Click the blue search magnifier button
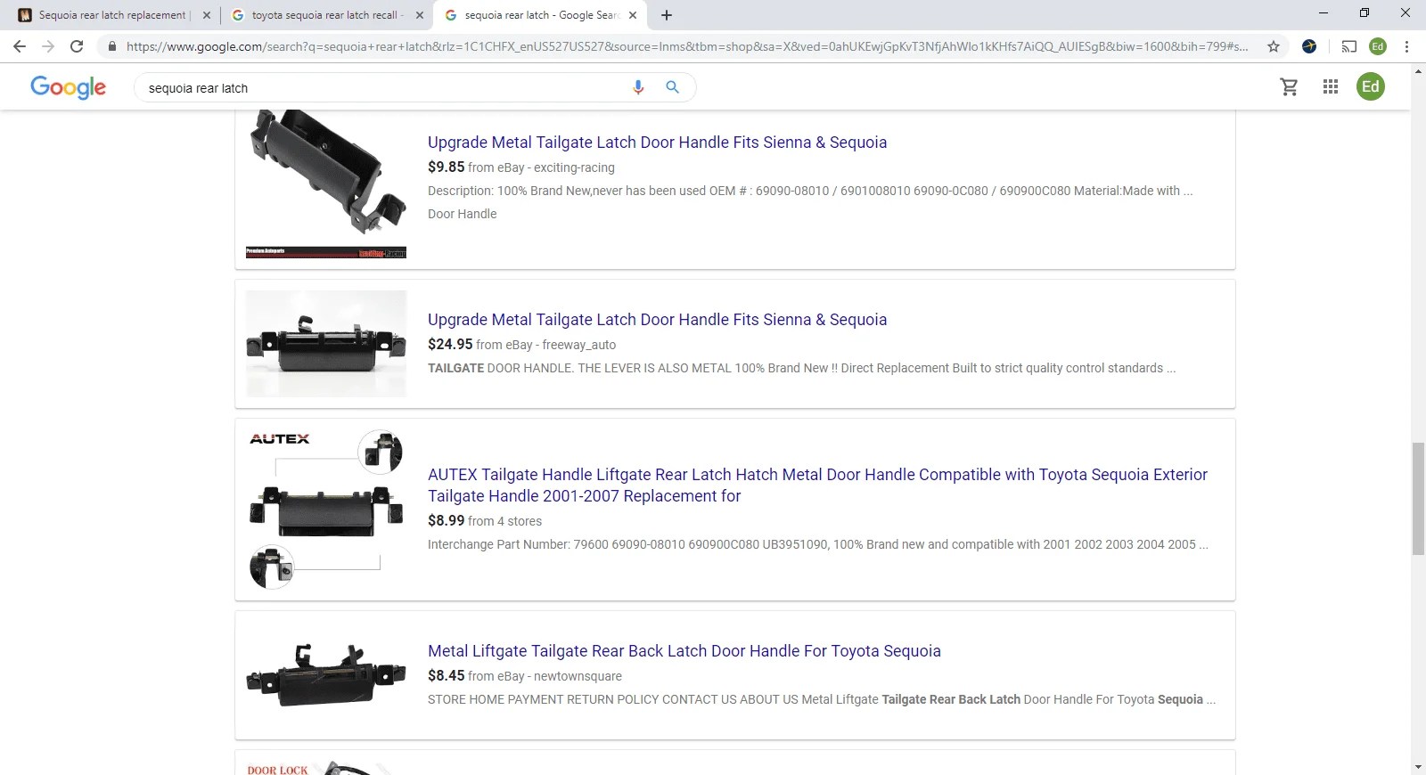The height and width of the screenshot is (775, 1426). (672, 87)
